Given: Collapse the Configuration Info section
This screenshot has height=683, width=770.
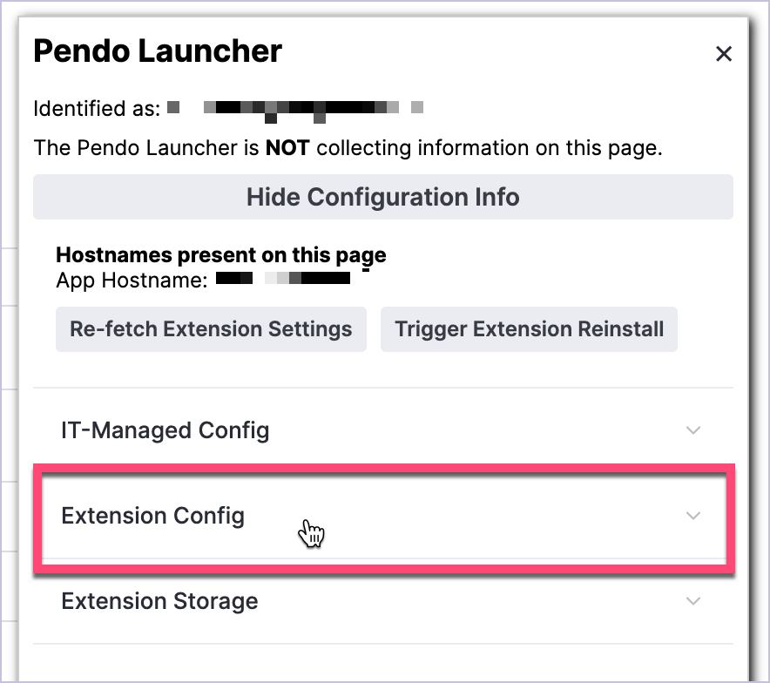Looking at the screenshot, I should coord(383,197).
